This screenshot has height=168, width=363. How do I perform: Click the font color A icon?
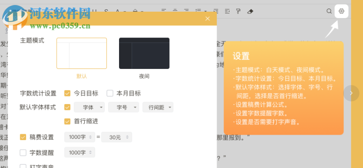pyautogui.click(x=118, y=10)
